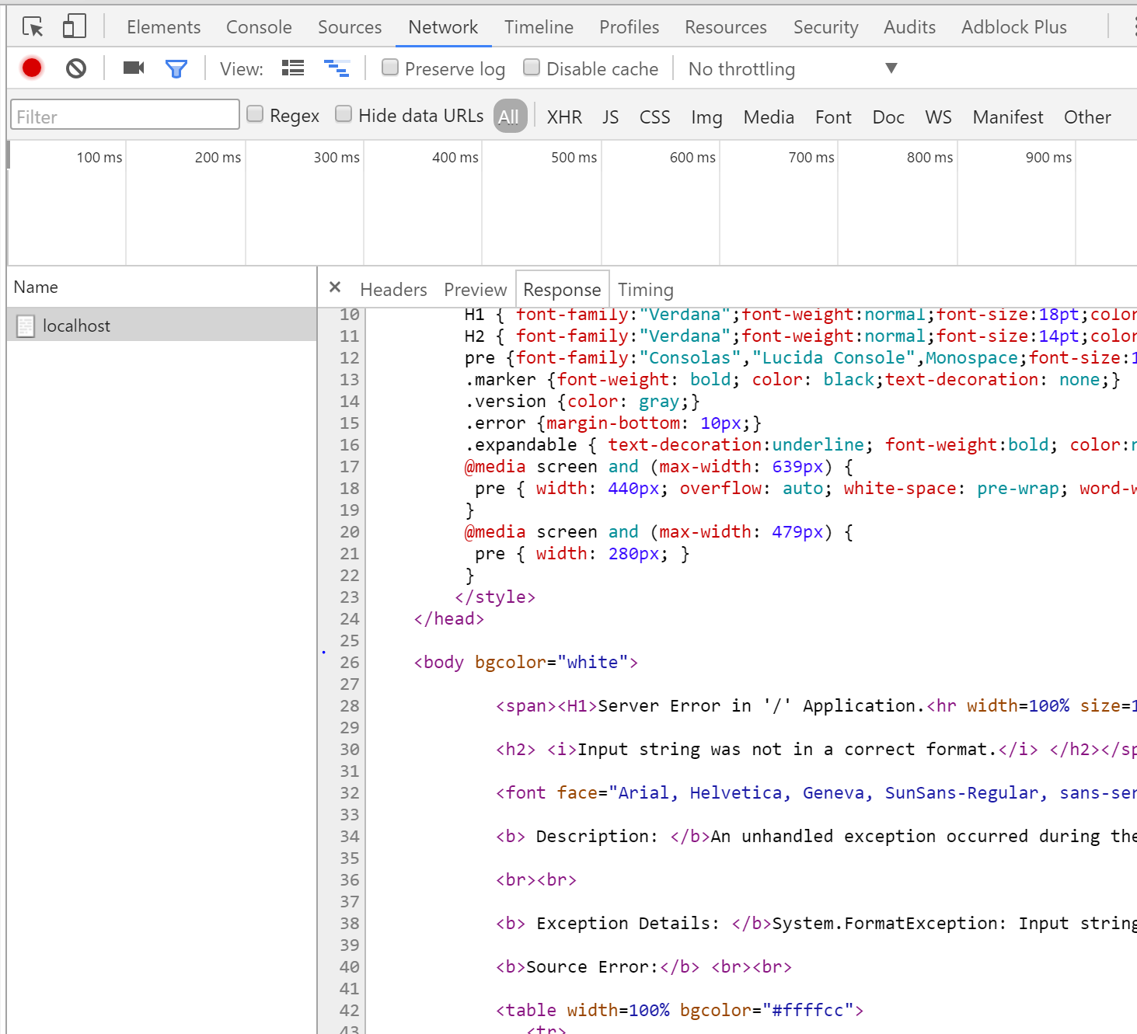Enable the Preserve log checkbox
This screenshot has width=1137, height=1034.
tap(390, 68)
